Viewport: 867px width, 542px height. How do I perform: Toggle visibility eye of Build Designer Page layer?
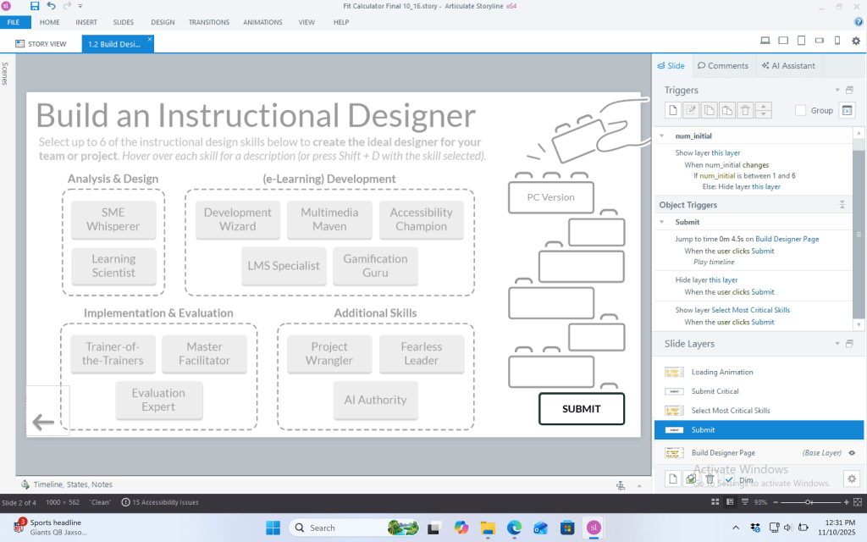[852, 453]
